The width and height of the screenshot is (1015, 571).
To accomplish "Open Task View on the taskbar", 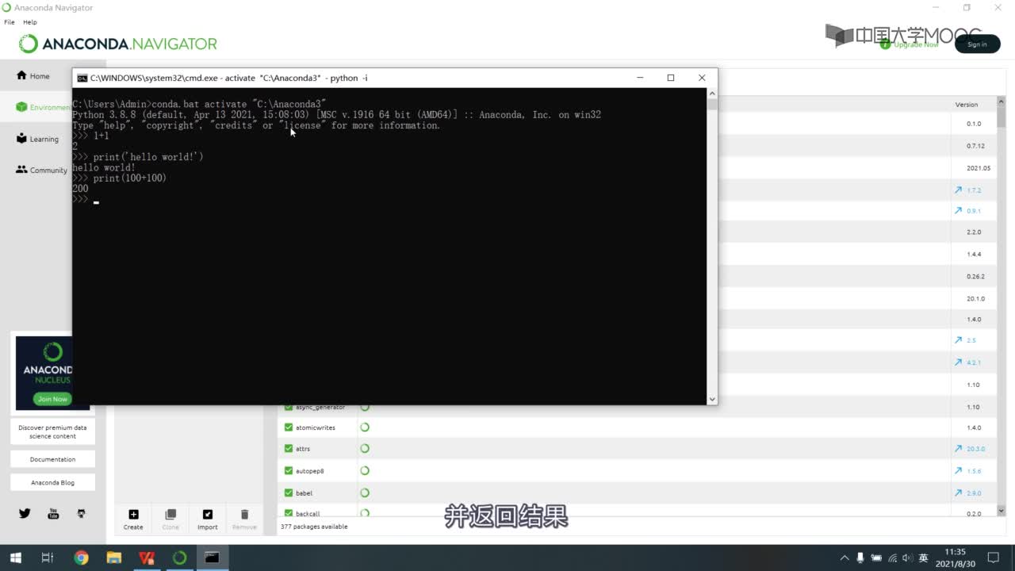I will 48,558.
